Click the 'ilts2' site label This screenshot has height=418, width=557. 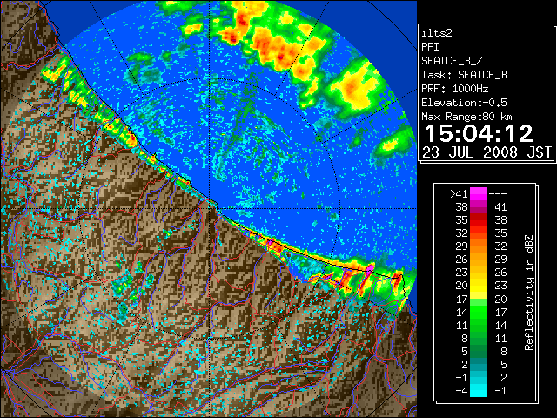tap(437, 33)
